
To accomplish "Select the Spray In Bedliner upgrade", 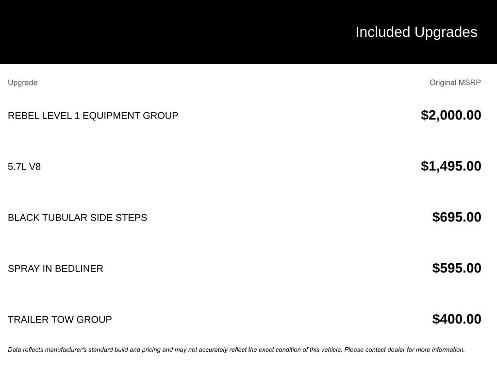I will pos(55,269).
